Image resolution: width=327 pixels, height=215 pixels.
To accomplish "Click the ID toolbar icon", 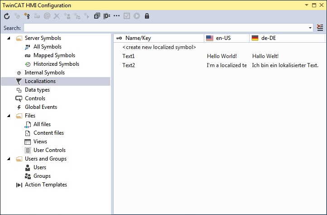I will click(106, 16).
